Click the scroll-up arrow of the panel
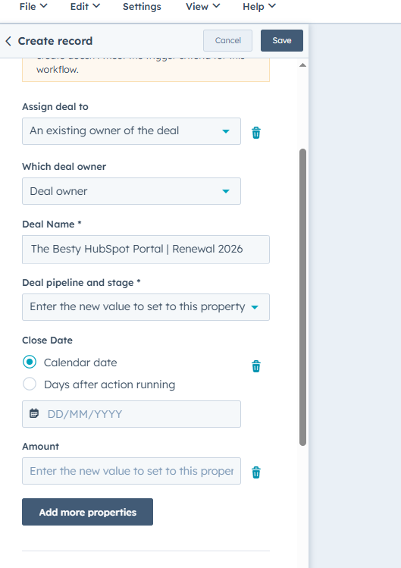This screenshot has width=401, height=568. 302,65
